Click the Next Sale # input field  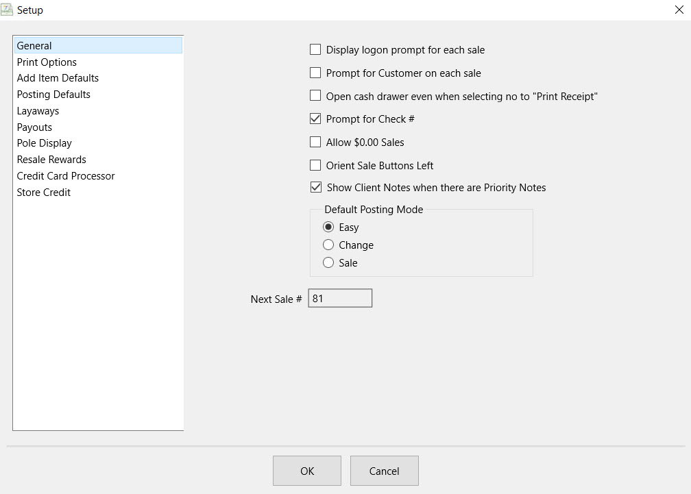(x=340, y=299)
